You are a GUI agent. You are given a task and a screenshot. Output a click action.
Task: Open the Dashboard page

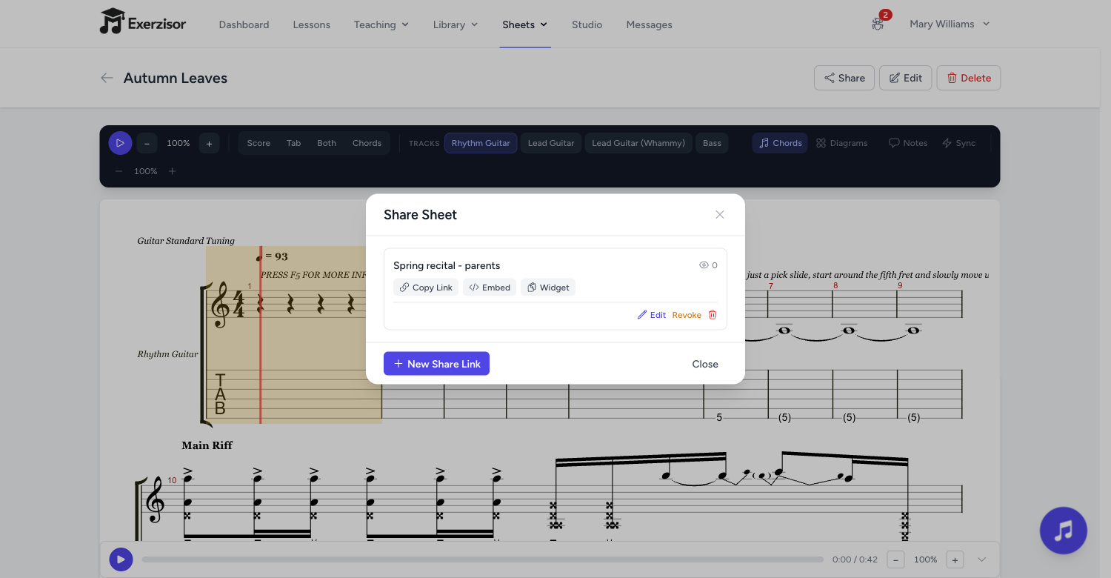coord(244,24)
